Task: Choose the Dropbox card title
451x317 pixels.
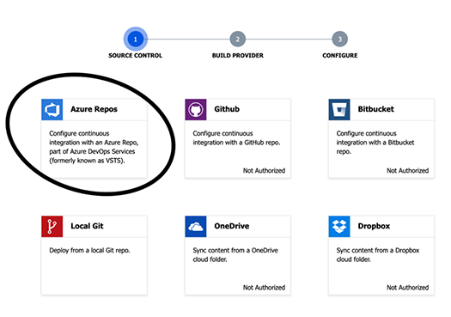Action: pos(374,227)
